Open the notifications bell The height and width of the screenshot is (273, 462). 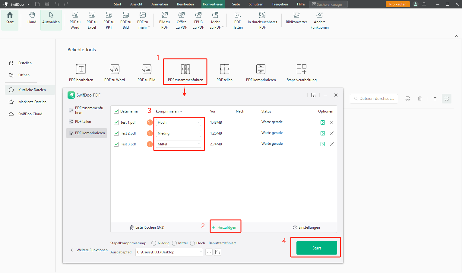pos(424,4)
